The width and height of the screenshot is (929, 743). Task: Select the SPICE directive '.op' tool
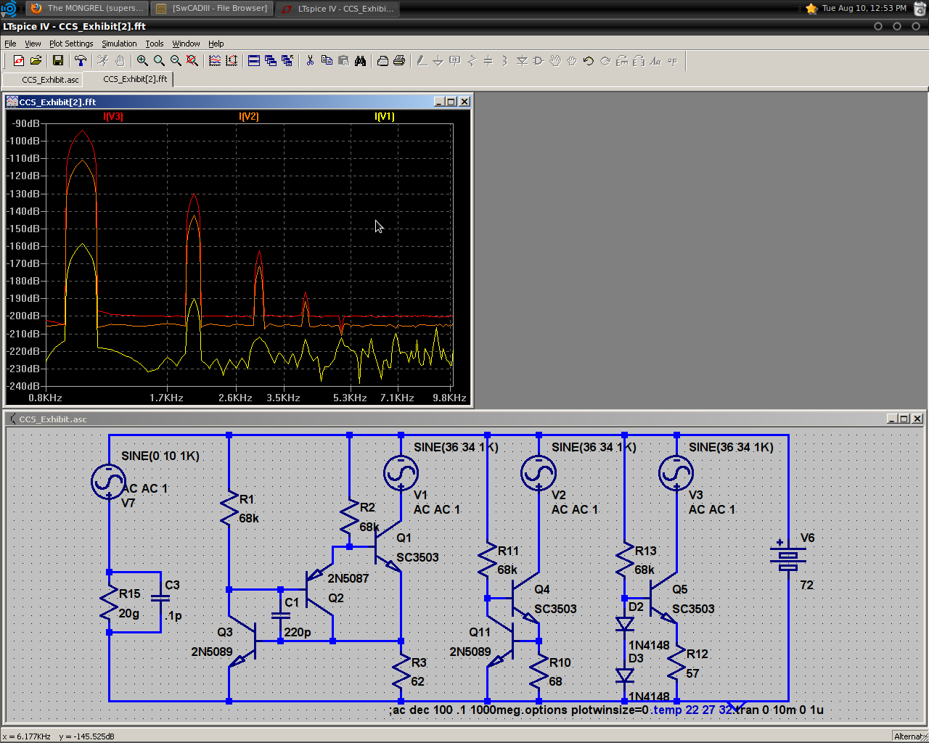point(672,61)
